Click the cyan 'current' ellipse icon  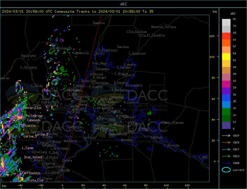pos(226,170)
